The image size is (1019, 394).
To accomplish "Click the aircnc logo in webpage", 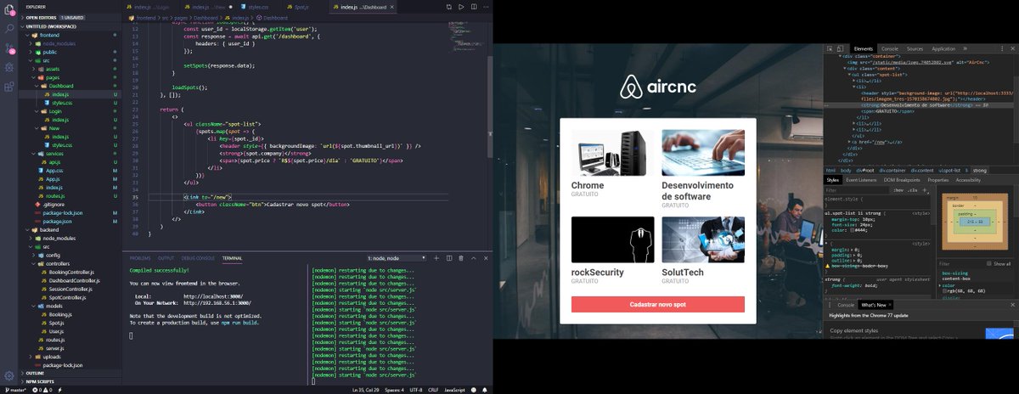I will tap(658, 87).
